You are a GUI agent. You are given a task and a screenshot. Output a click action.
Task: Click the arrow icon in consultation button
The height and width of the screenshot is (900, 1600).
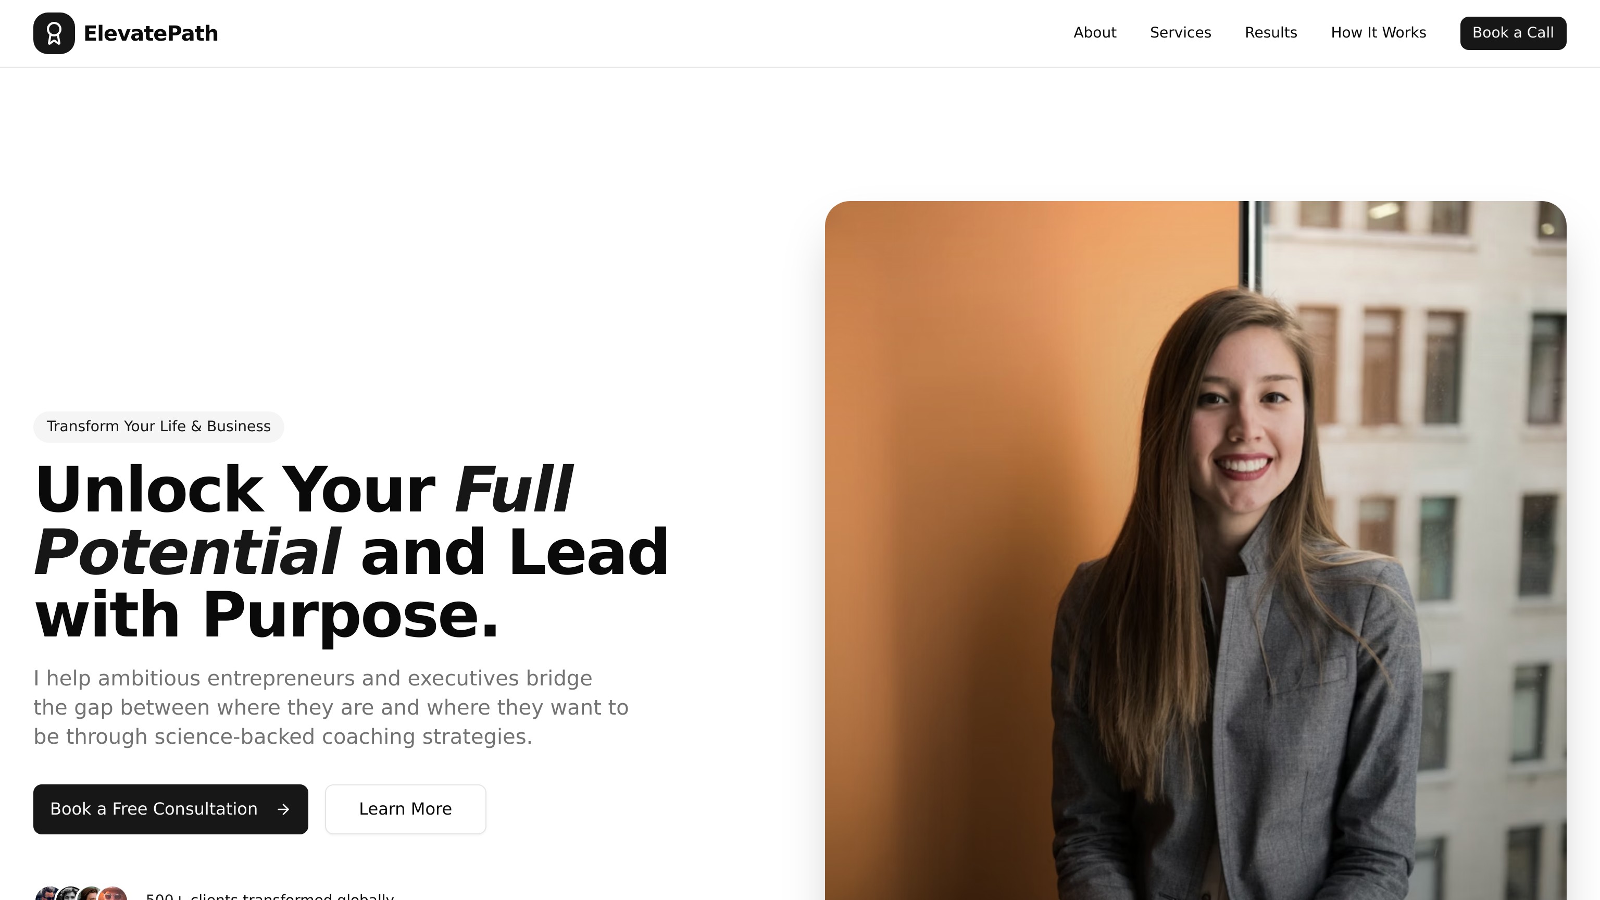click(283, 809)
